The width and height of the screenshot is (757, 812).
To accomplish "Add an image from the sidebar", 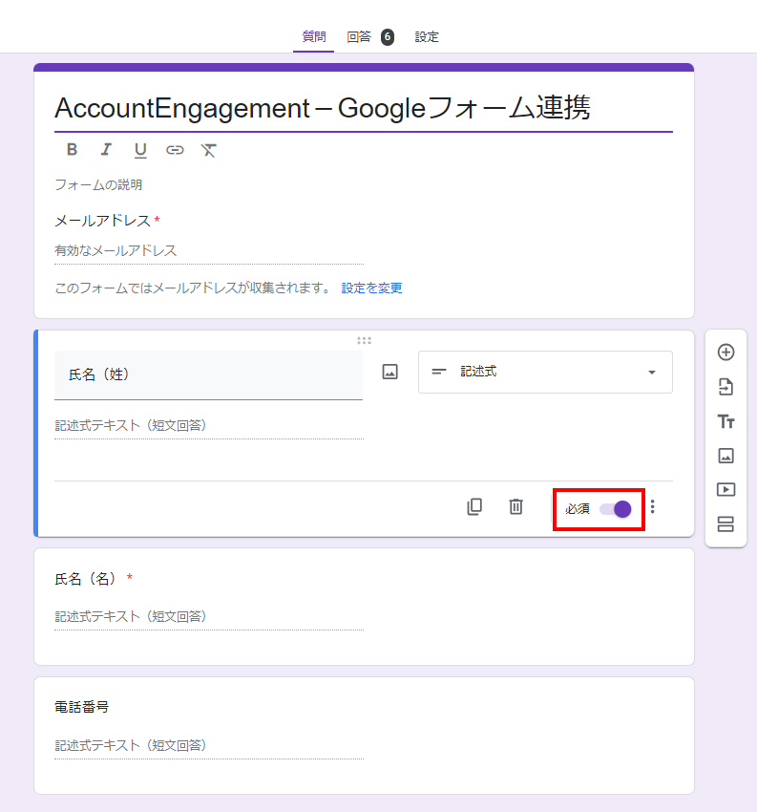I will click(725, 456).
